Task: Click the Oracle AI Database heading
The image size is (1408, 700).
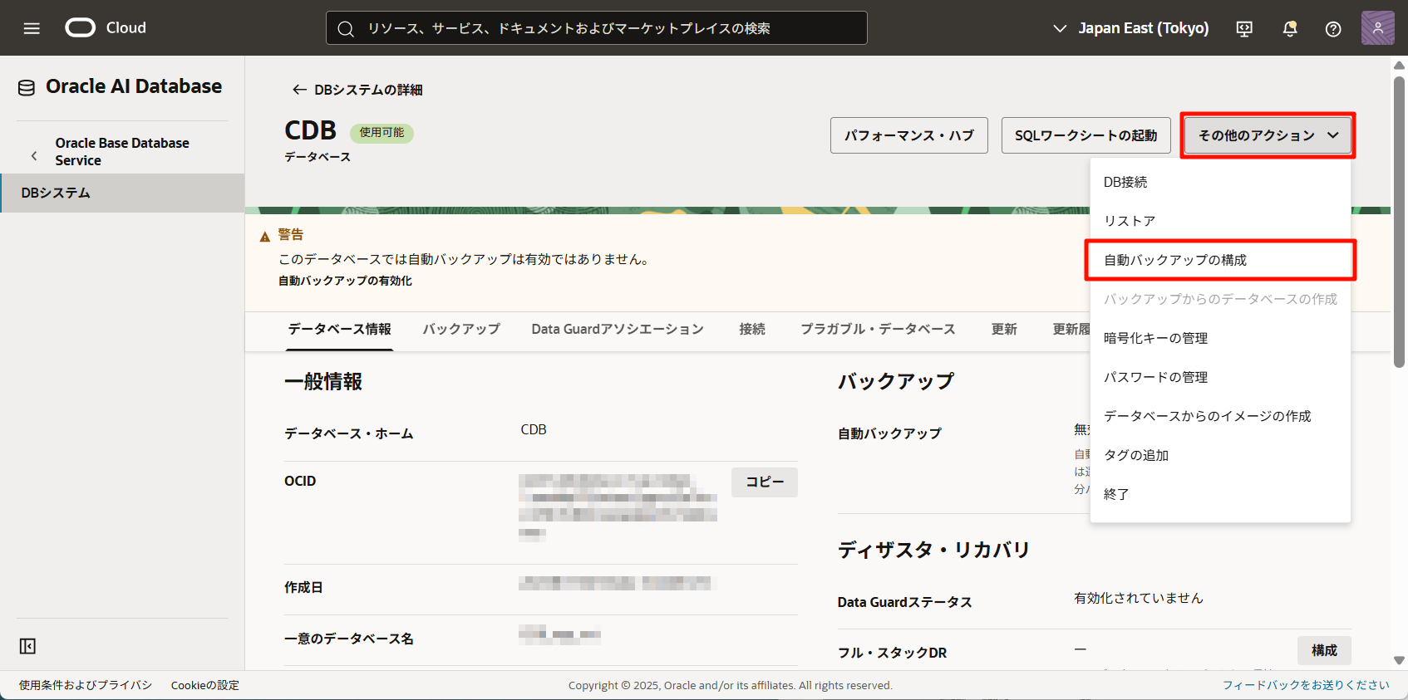Action: (134, 86)
